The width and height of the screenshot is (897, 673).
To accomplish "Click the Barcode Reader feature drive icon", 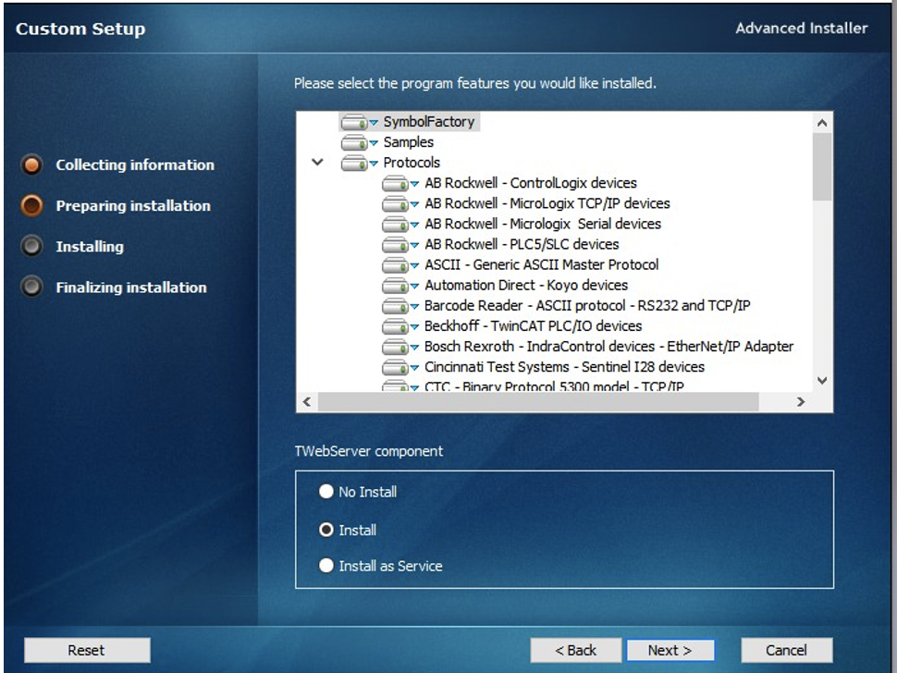I will (x=396, y=305).
